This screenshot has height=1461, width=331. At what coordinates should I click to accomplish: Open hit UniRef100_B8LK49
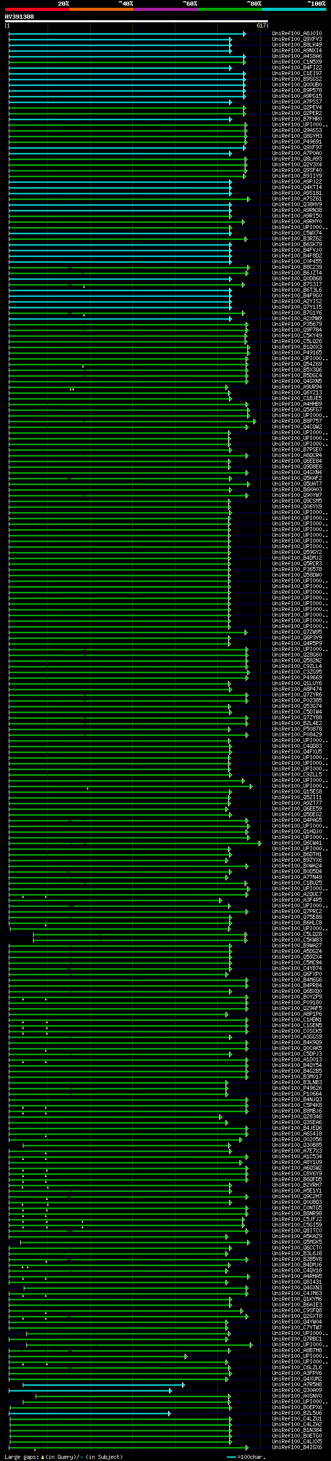[x=297, y=46]
